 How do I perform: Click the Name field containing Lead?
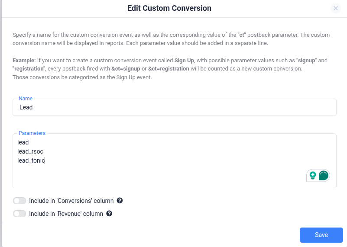coord(175,107)
